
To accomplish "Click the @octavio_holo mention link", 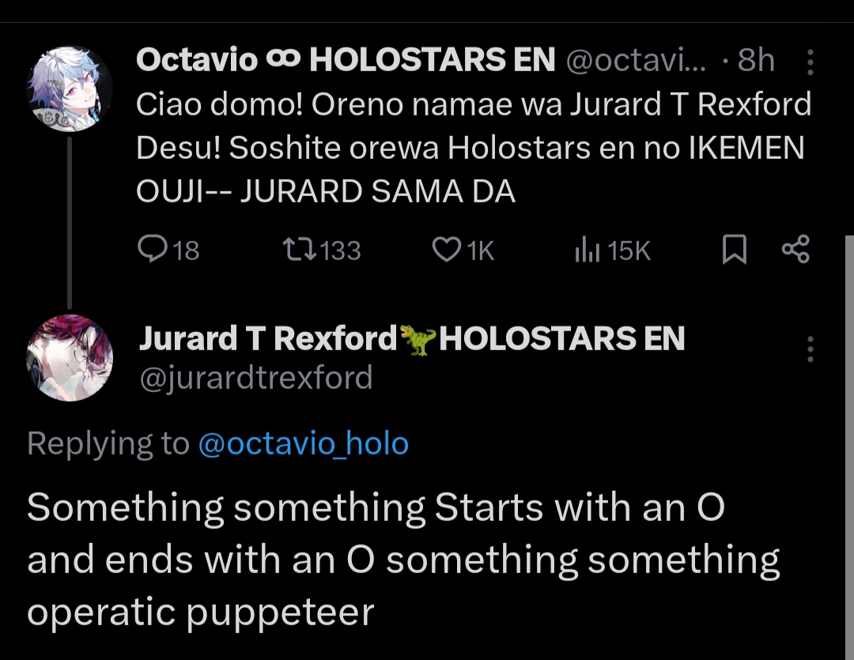I will [x=302, y=443].
